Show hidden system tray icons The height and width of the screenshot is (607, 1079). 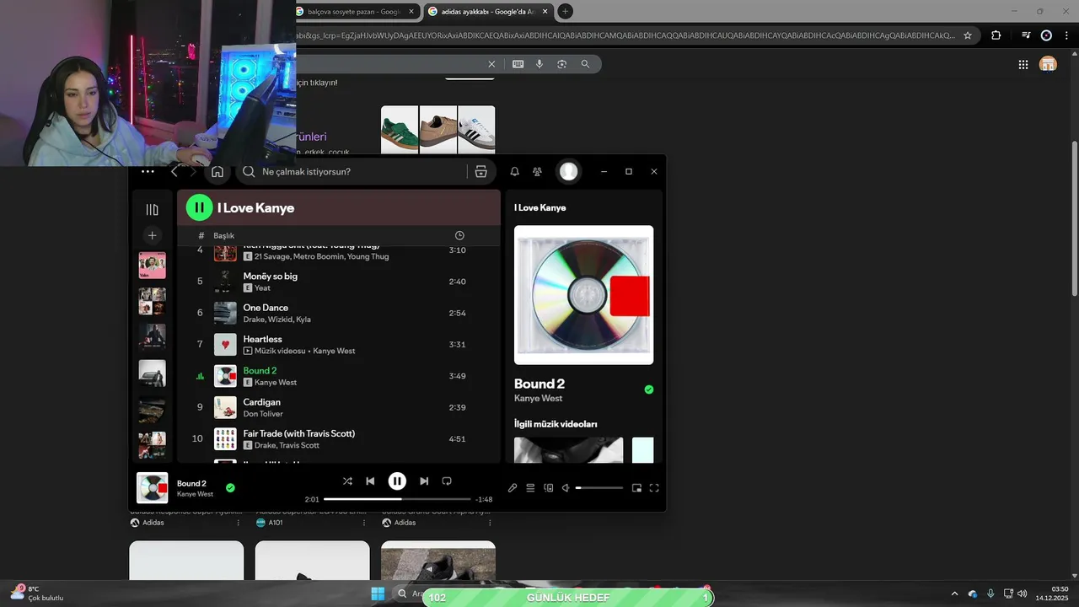[954, 594]
